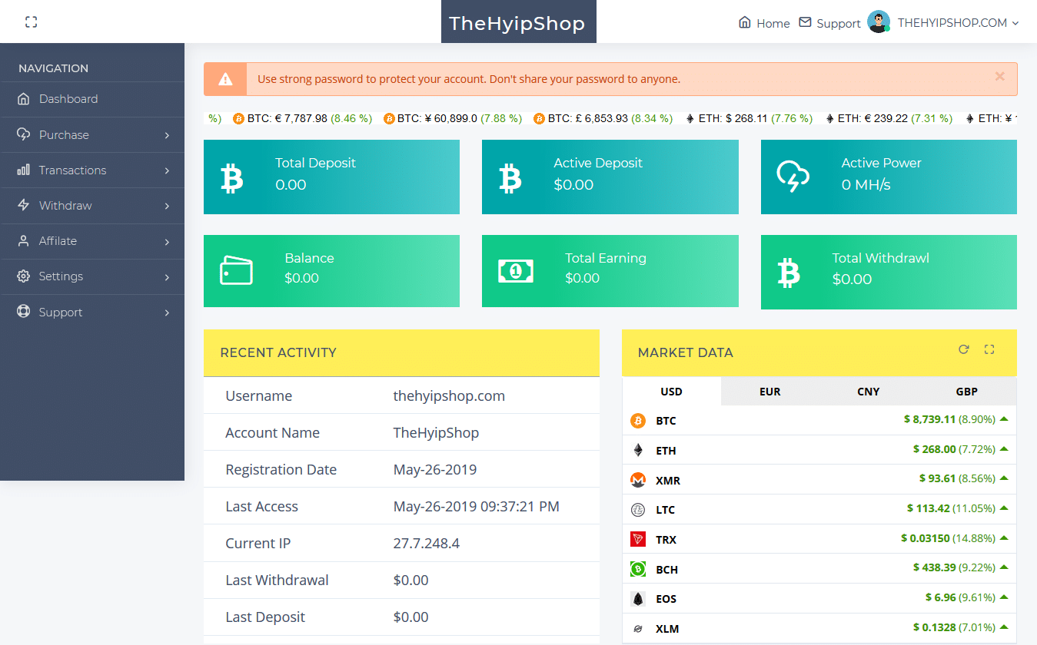Click the XMR Monero coin icon
The height and width of the screenshot is (645, 1037).
(x=638, y=480)
